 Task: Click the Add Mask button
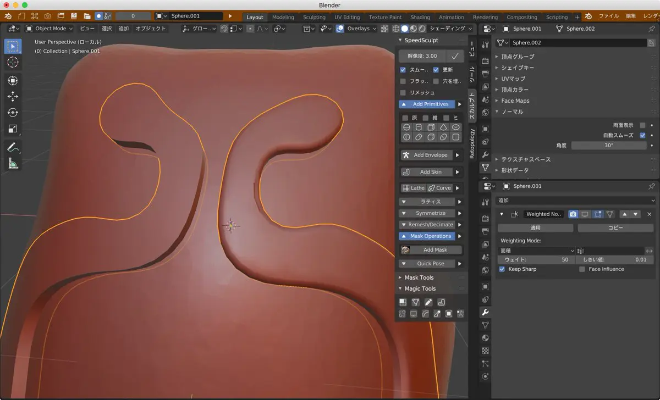pyautogui.click(x=435, y=250)
